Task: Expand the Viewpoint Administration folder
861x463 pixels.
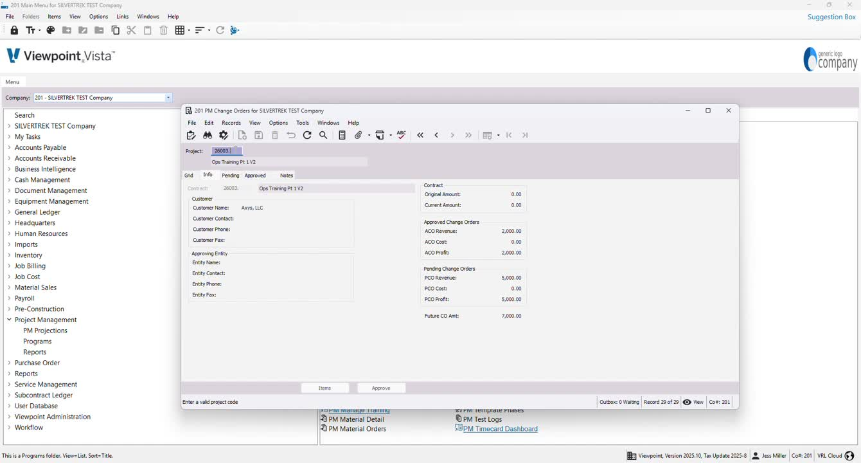Action: (9, 417)
